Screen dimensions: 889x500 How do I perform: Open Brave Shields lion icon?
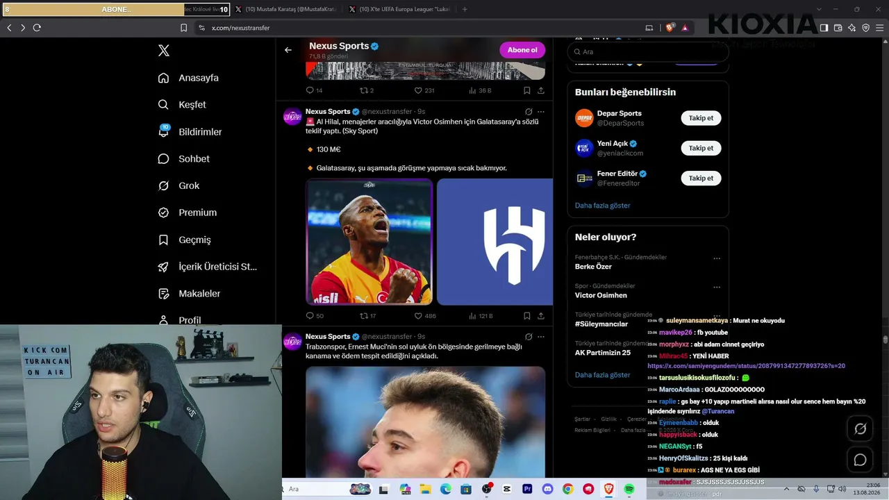tap(670, 28)
